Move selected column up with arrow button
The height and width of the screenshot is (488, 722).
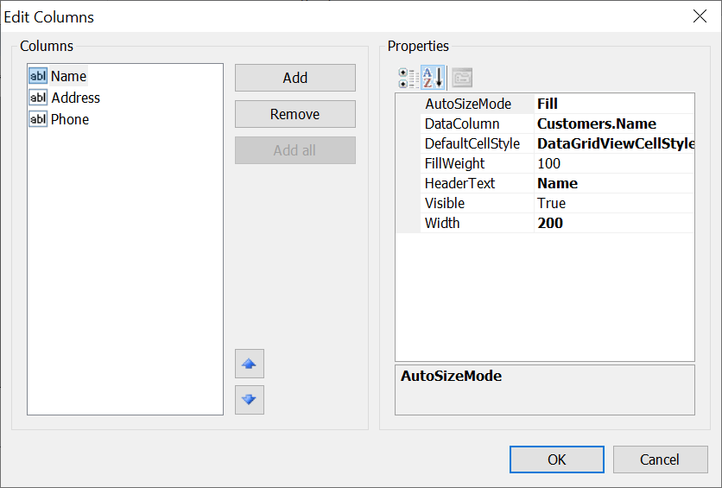[249, 364]
